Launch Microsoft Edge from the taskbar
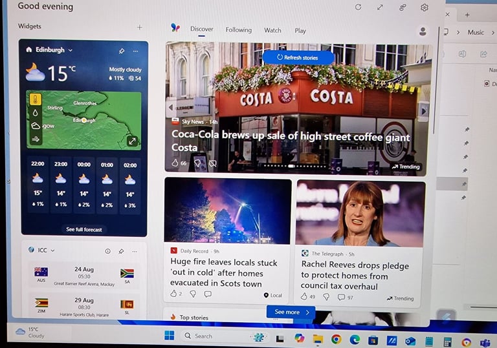This screenshot has width=497, height=348. click(355, 340)
